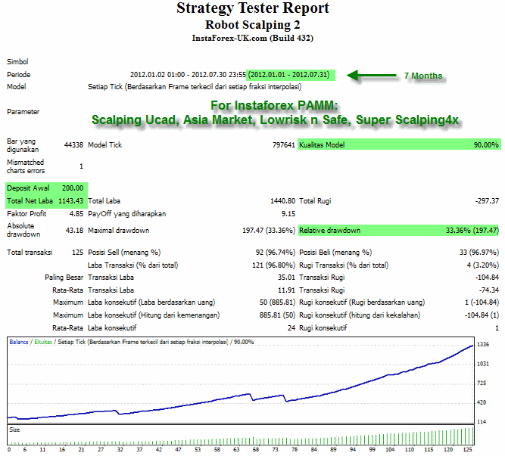Screen dimensions: 505x456
Task: Click 'Laba konsekutif (Hitung dari kemenangan)' label
Action: coord(154,315)
